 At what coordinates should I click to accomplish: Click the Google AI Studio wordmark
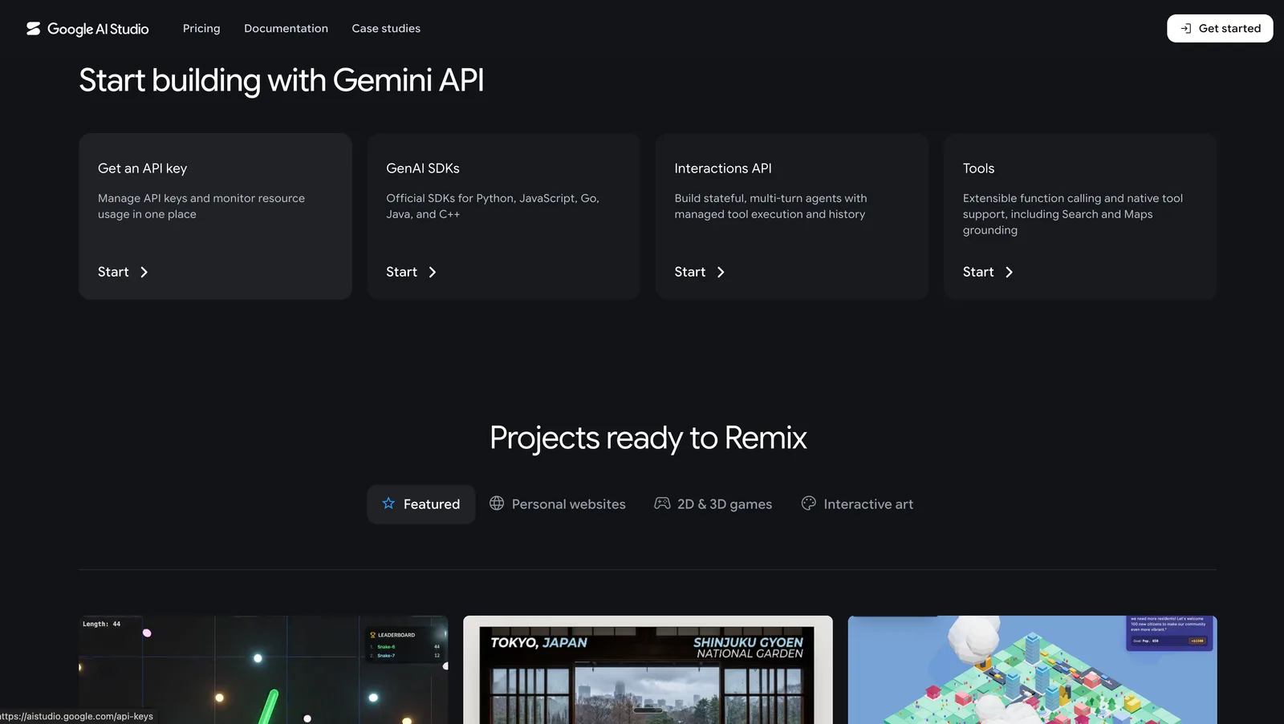click(98, 29)
